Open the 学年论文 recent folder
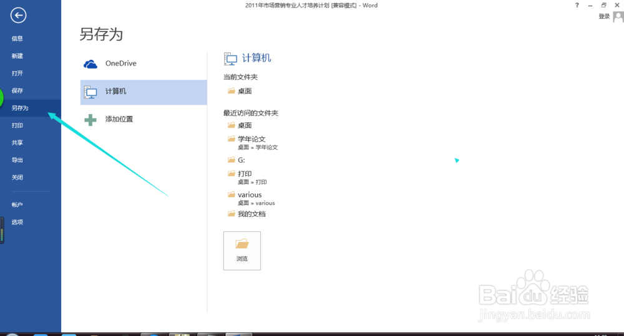The image size is (624, 336). (x=251, y=139)
